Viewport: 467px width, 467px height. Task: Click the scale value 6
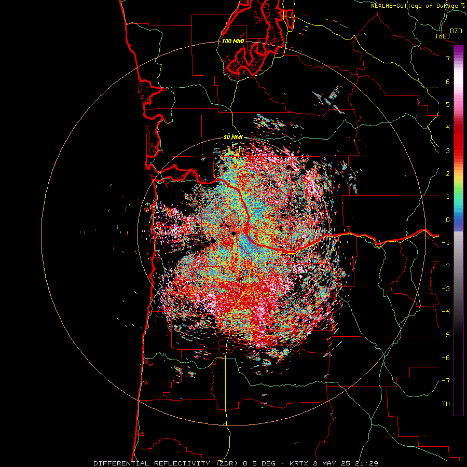448,81
